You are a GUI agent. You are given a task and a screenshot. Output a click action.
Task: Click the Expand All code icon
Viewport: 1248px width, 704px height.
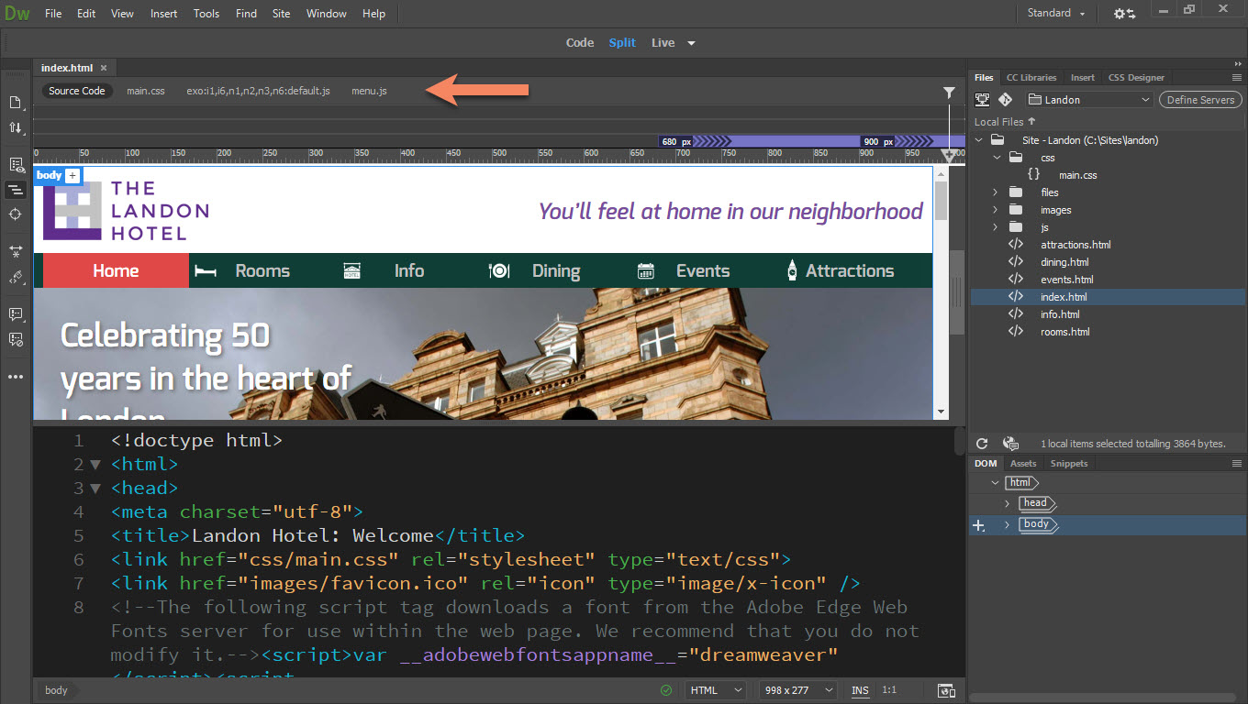click(16, 251)
